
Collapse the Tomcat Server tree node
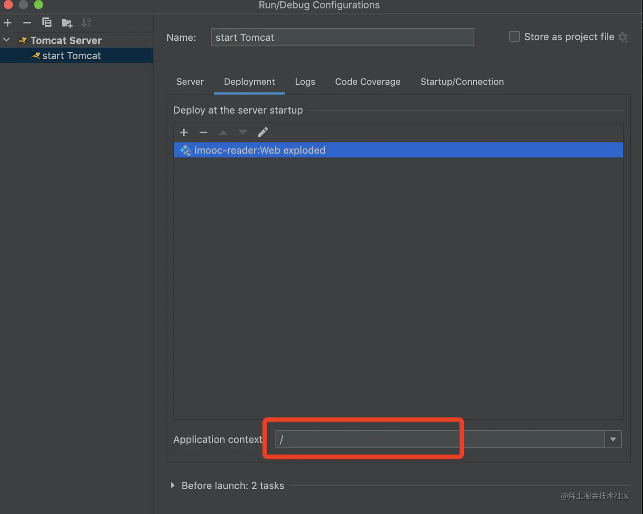point(7,40)
